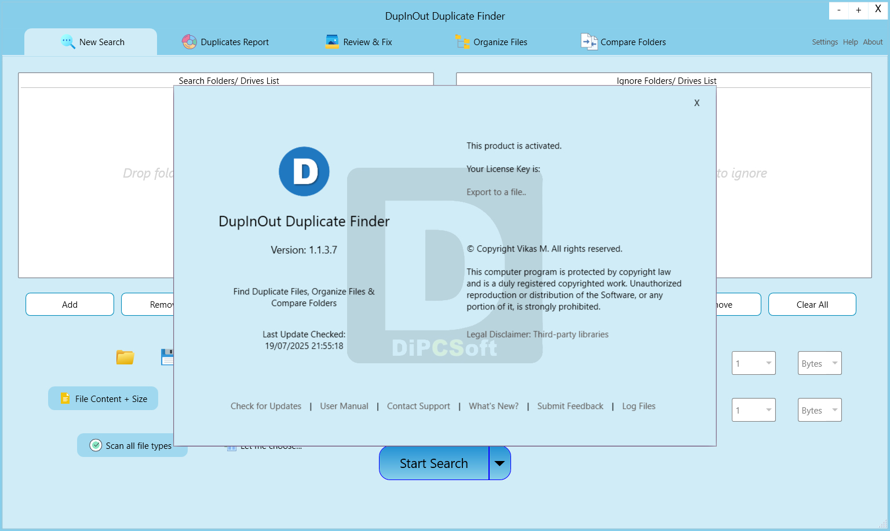
Task: Click the New Search magnifier icon
Action: (68, 42)
